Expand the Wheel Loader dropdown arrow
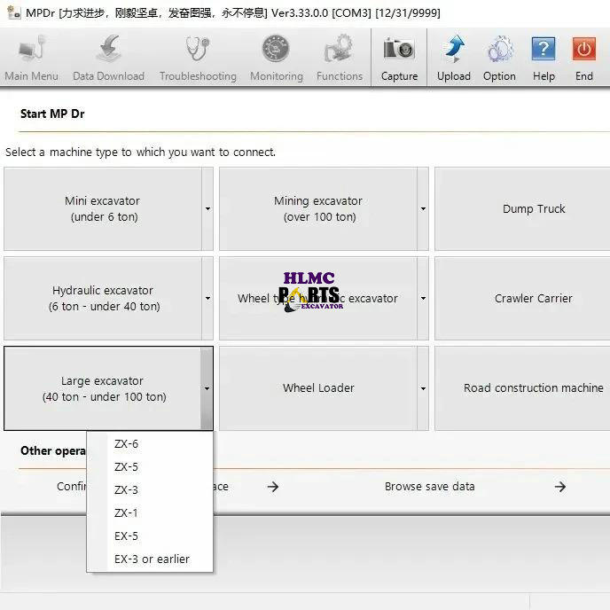This screenshot has height=610, width=610. pos(423,388)
